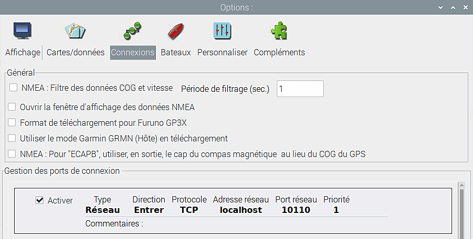Open the Compléments tab label
The height and width of the screenshot is (239, 473).
coord(279,52)
